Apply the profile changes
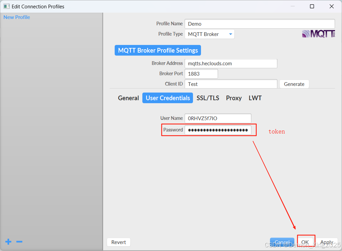This screenshot has height=251, width=342. point(327,242)
